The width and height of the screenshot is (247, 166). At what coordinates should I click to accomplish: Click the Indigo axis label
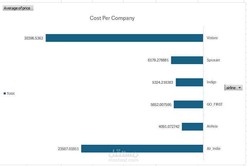click(x=212, y=82)
